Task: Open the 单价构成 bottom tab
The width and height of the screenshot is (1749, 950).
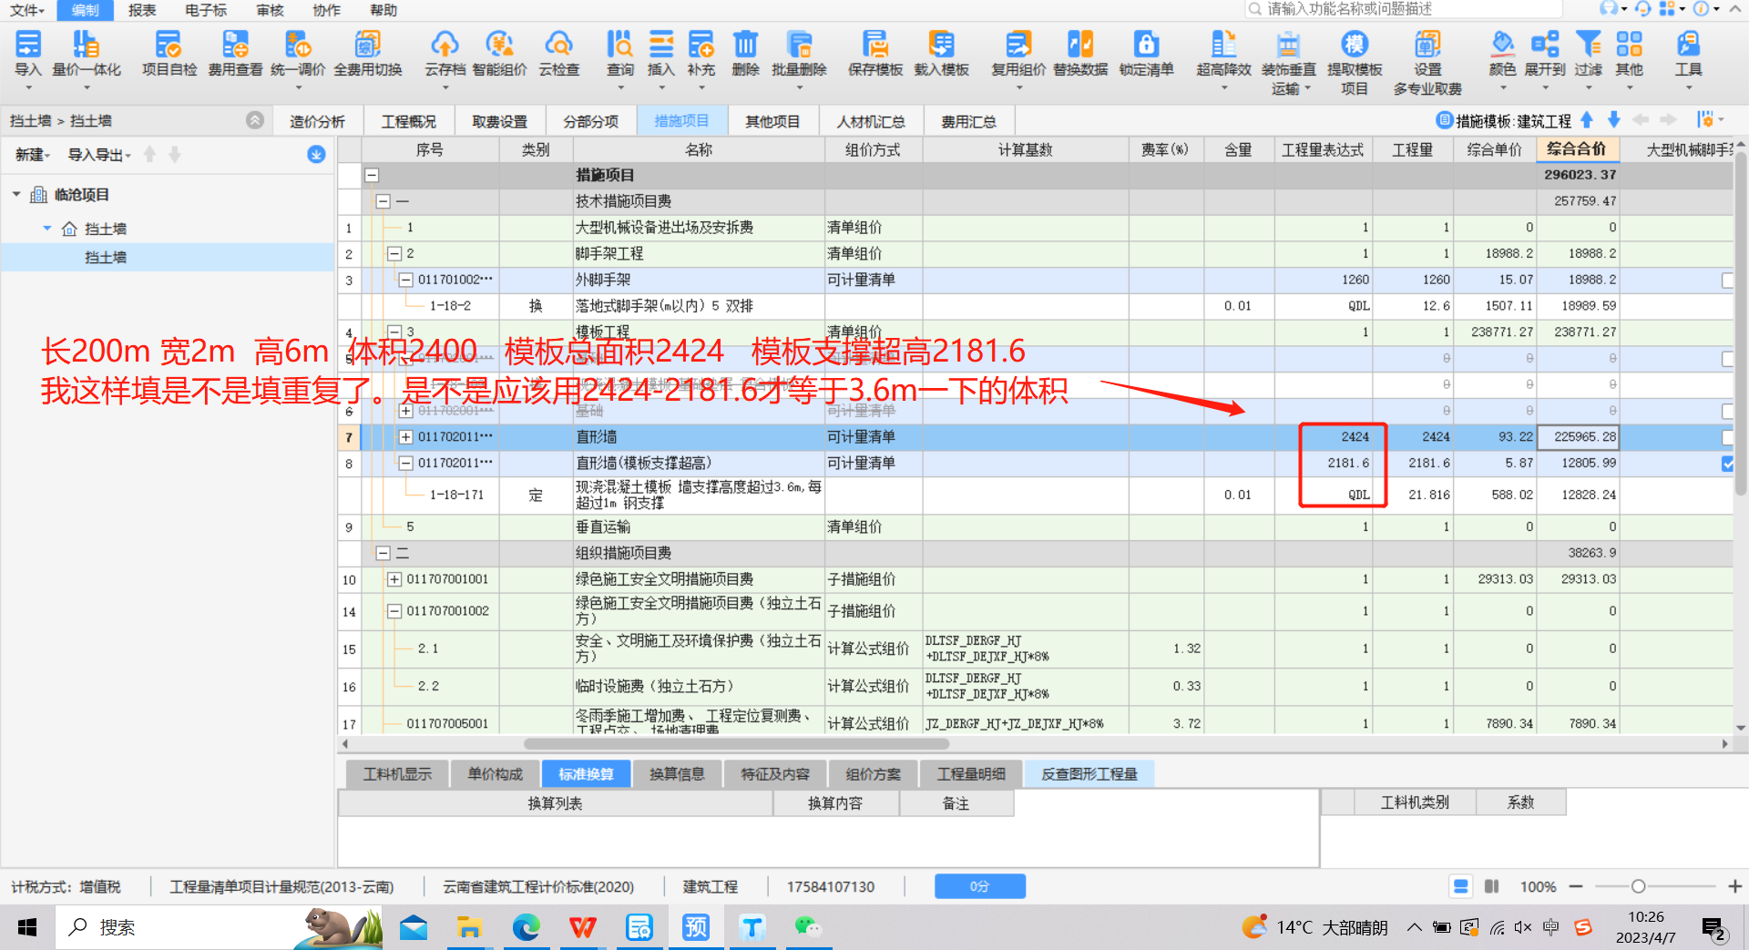Action: pyautogui.click(x=495, y=774)
